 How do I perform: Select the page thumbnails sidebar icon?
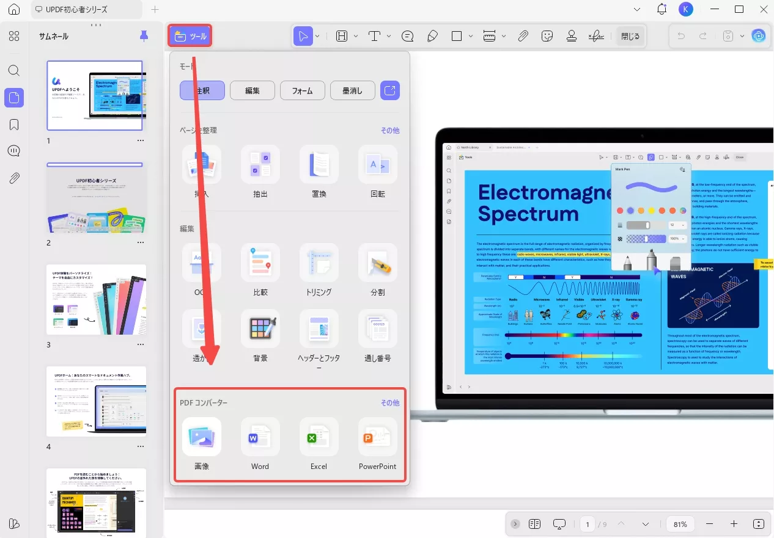pos(14,97)
